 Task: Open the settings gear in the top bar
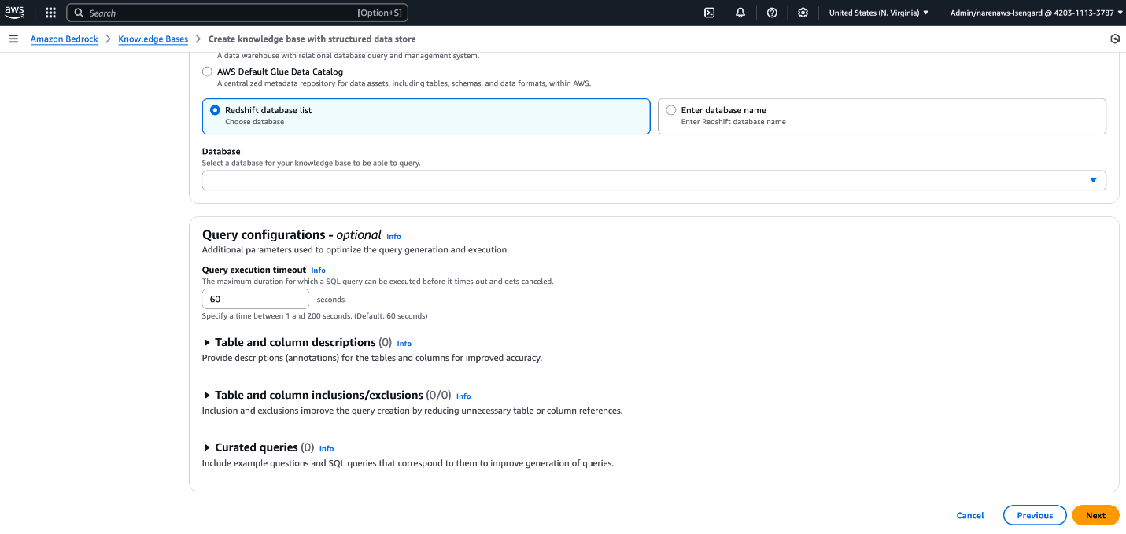tap(802, 13)
